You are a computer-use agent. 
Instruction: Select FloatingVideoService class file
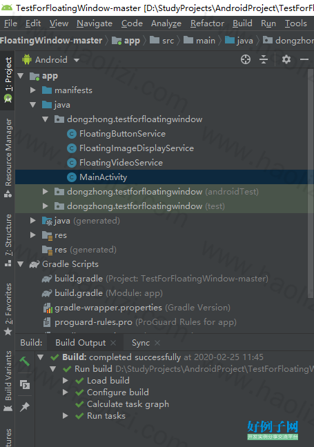pos(121,163)
